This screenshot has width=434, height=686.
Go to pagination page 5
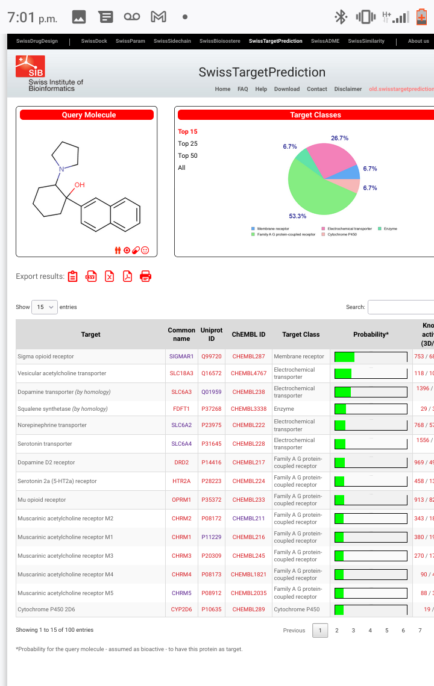tap(387, 631)
